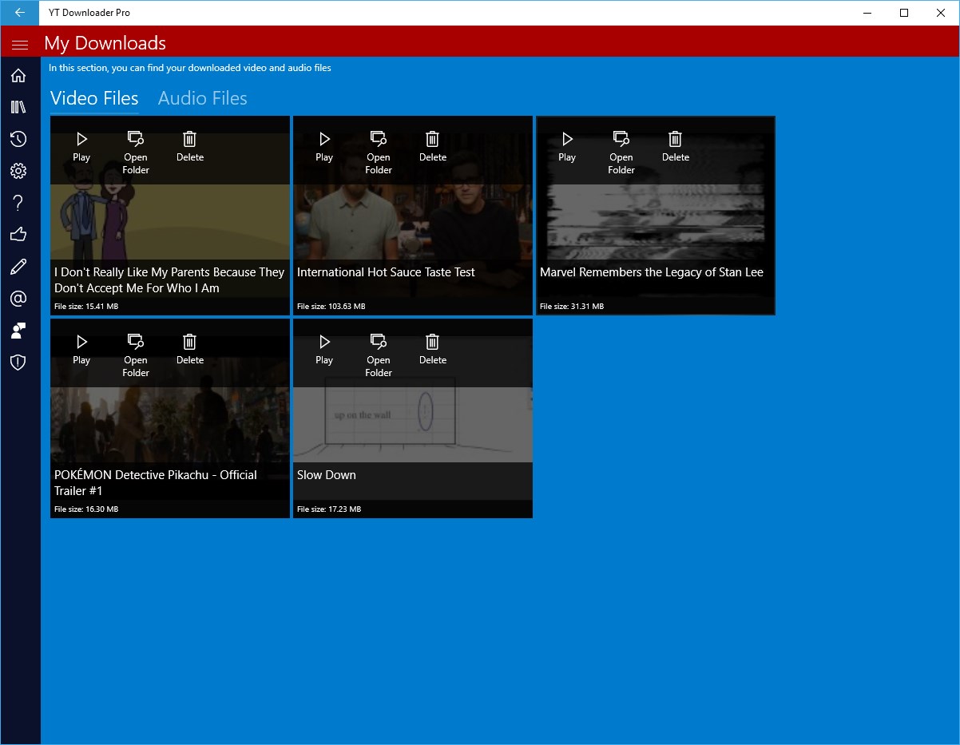The height and width of the screenshot is (745, 960).
Task: Click pencil feedback icon in sidebar
Action: (18, 267)
